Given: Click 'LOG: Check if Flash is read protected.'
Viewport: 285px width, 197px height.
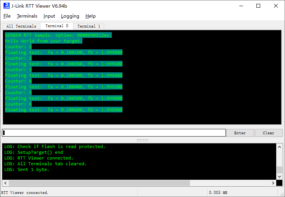Looking at the screenshot, I should [x=55, y=147].
